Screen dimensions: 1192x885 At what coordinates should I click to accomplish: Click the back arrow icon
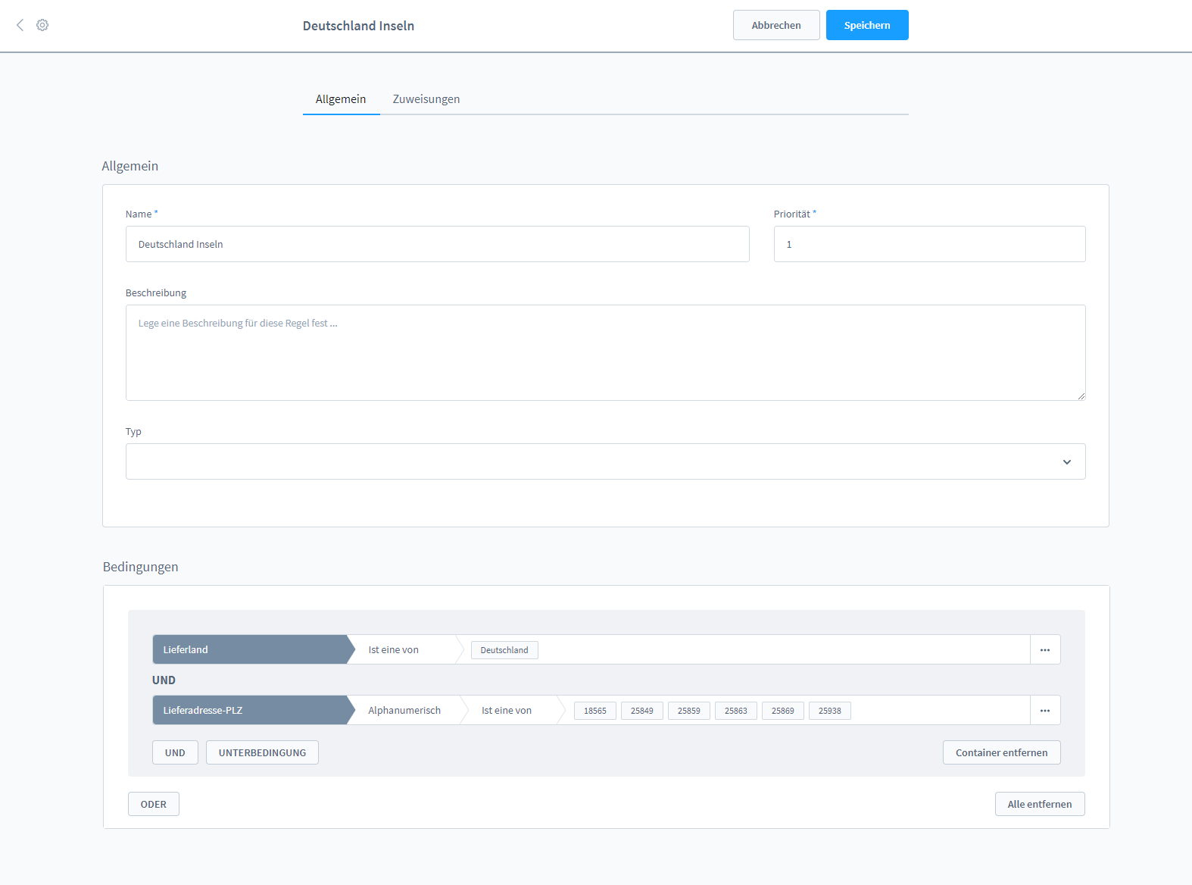[20, 25]
